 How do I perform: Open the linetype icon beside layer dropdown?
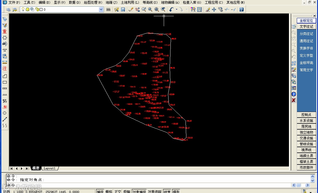tap(108, 9)
